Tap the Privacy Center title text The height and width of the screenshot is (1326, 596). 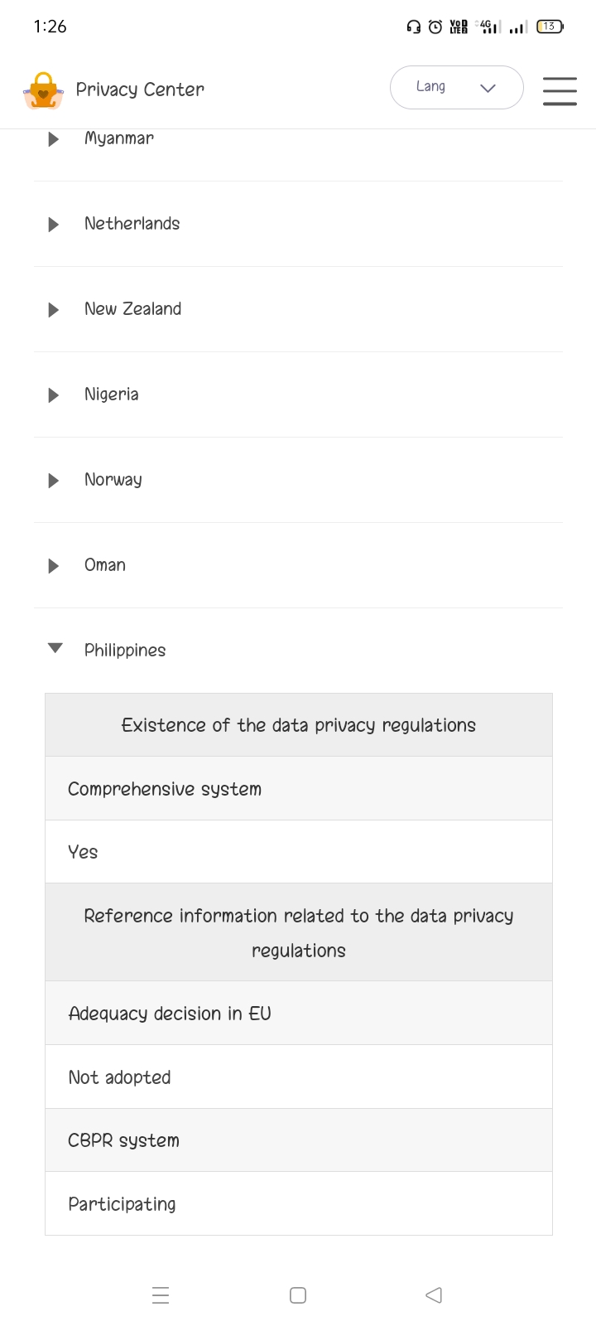pyautogui.click(x=140, y=90)
